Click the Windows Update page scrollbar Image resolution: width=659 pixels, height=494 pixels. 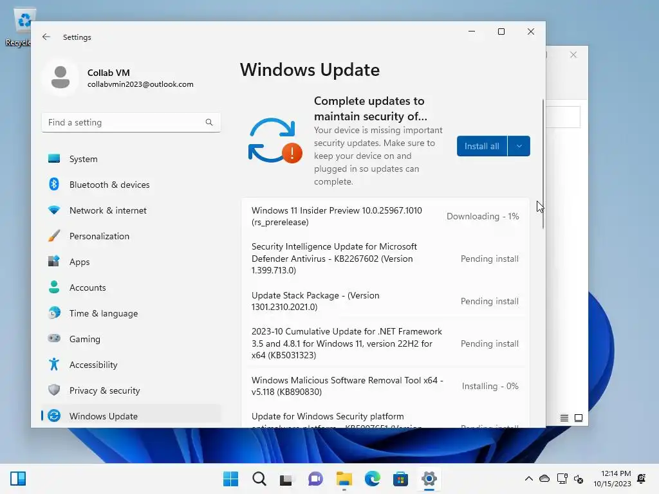click(x=543, y=164)
